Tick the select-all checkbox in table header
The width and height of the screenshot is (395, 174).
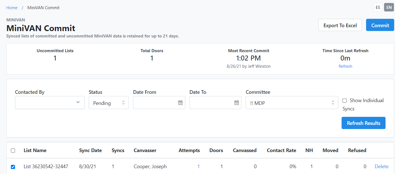(13, 151)
